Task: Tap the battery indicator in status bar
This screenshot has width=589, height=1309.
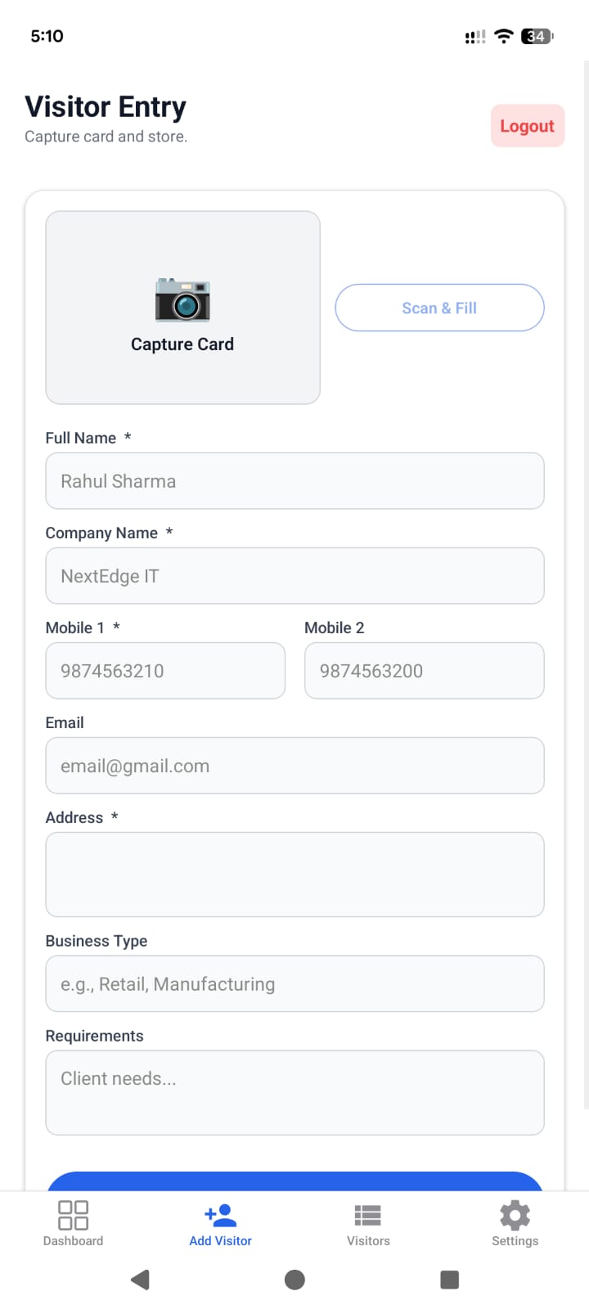Action: click(537, 36)
